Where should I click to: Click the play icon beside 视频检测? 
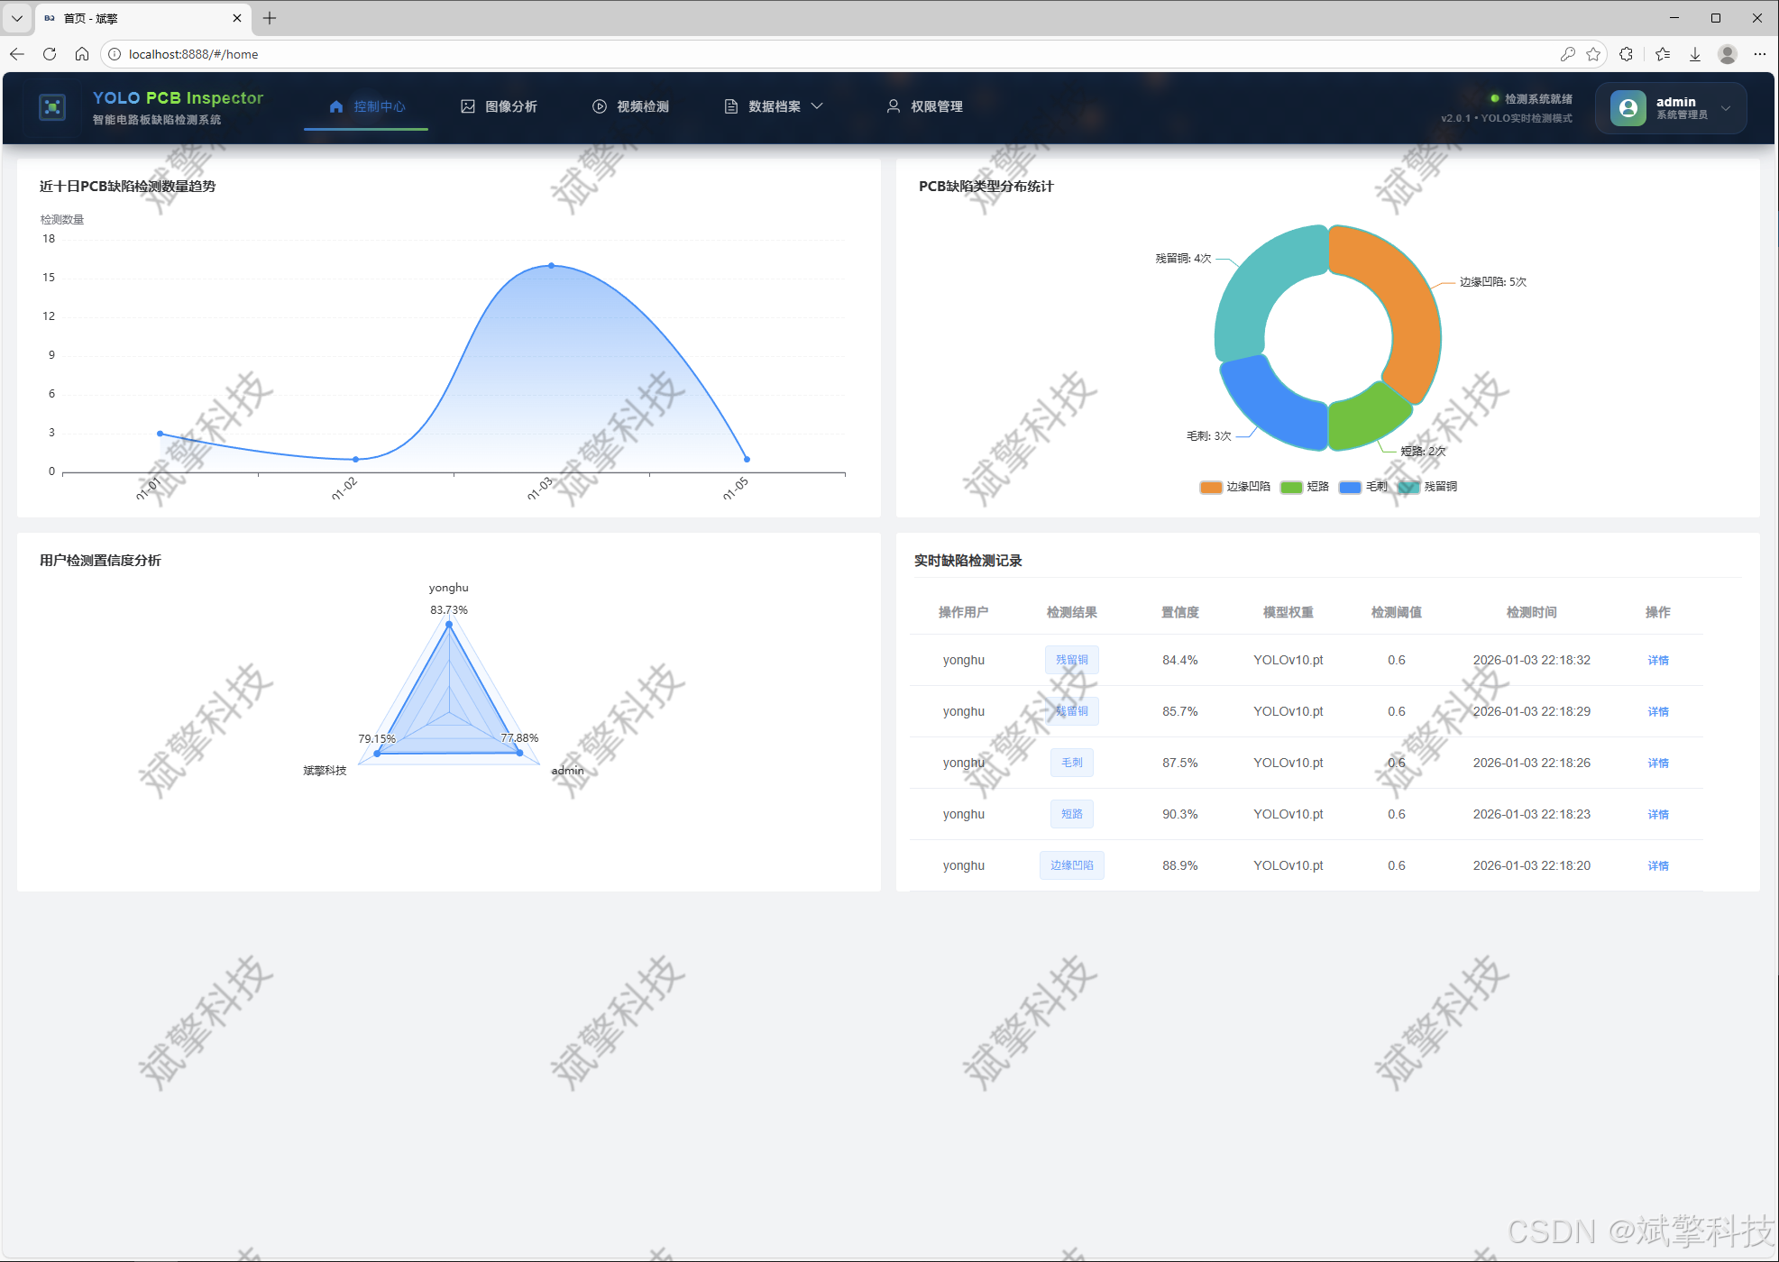[600, 106]
